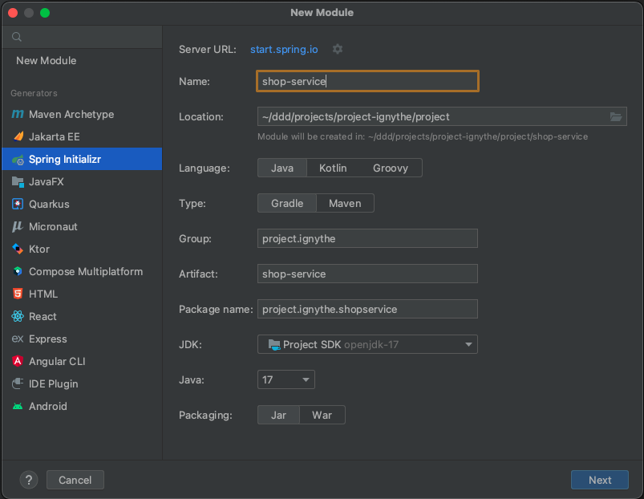The width and height of the screenshot is (644, 499).
Task: Select New Module at list top
Action: (x=82, y=61)
